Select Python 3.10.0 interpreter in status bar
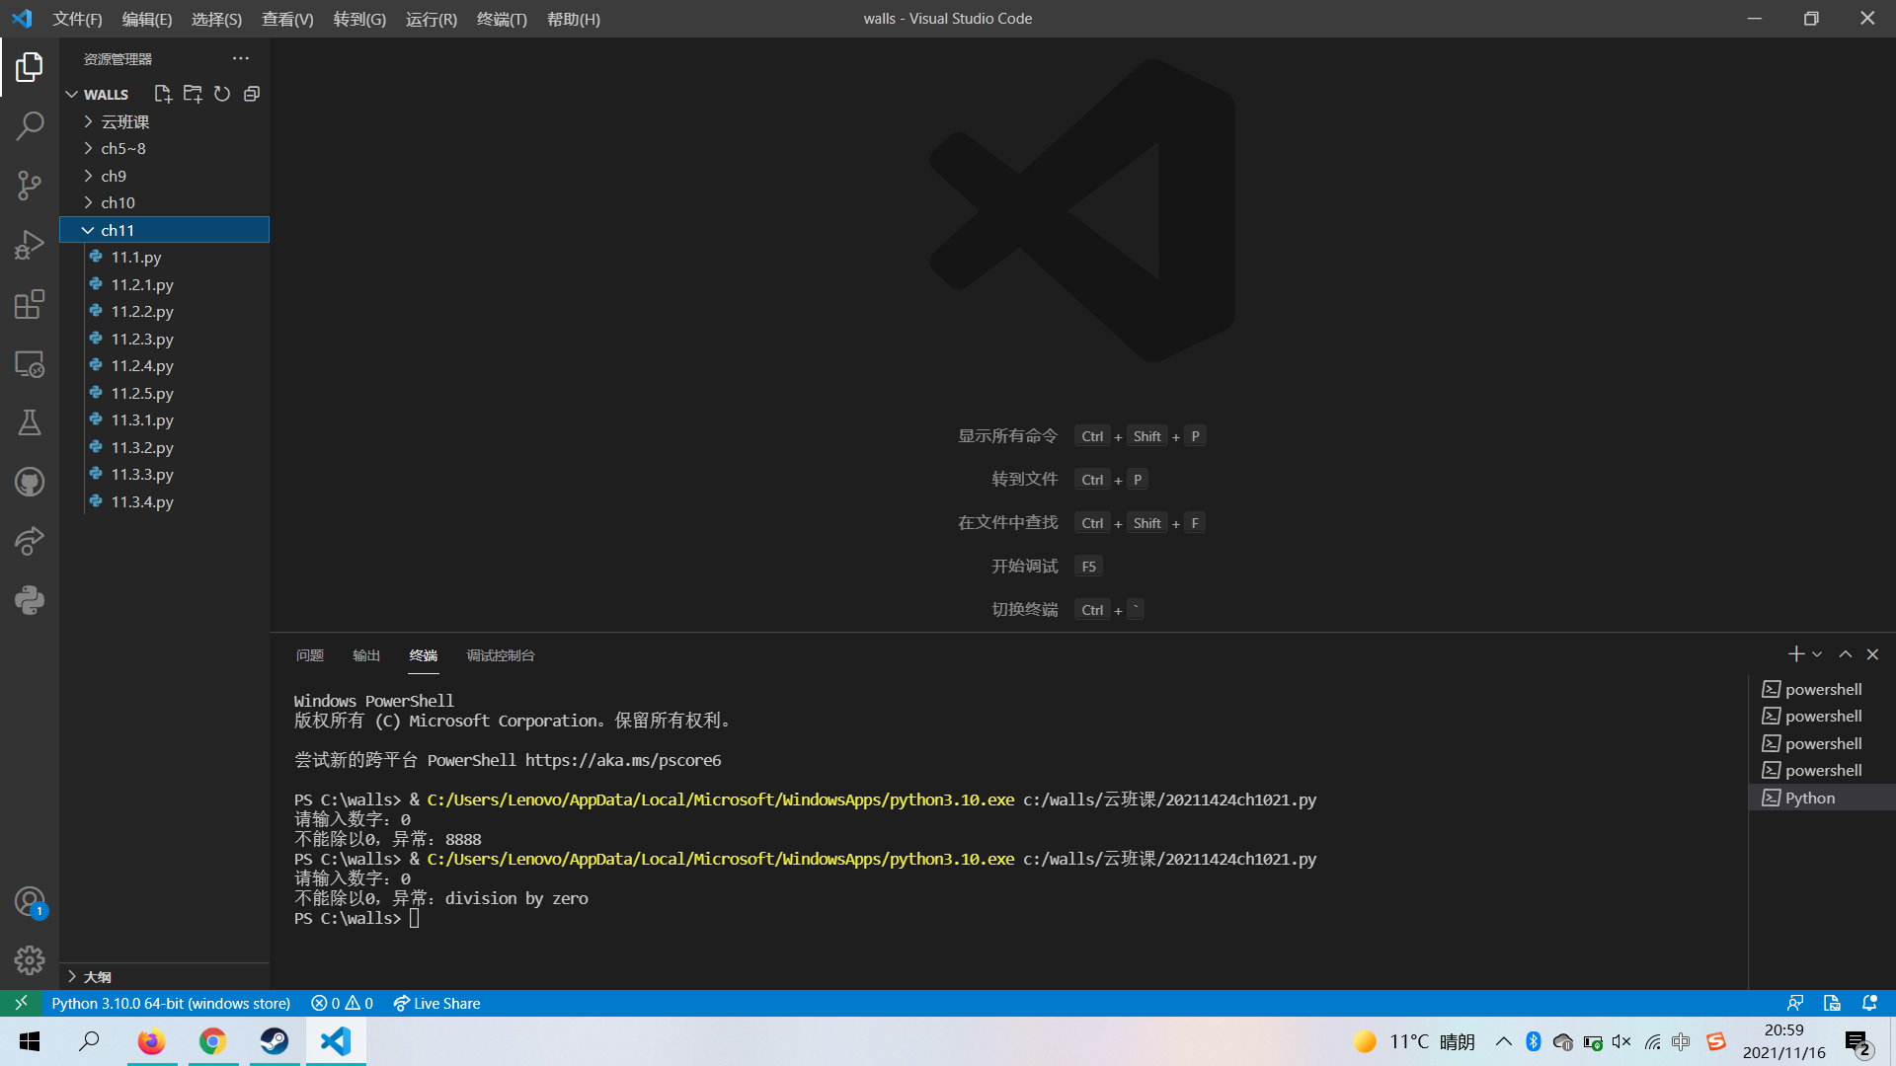1896x1066 pixels. [x=171, y=1003]
